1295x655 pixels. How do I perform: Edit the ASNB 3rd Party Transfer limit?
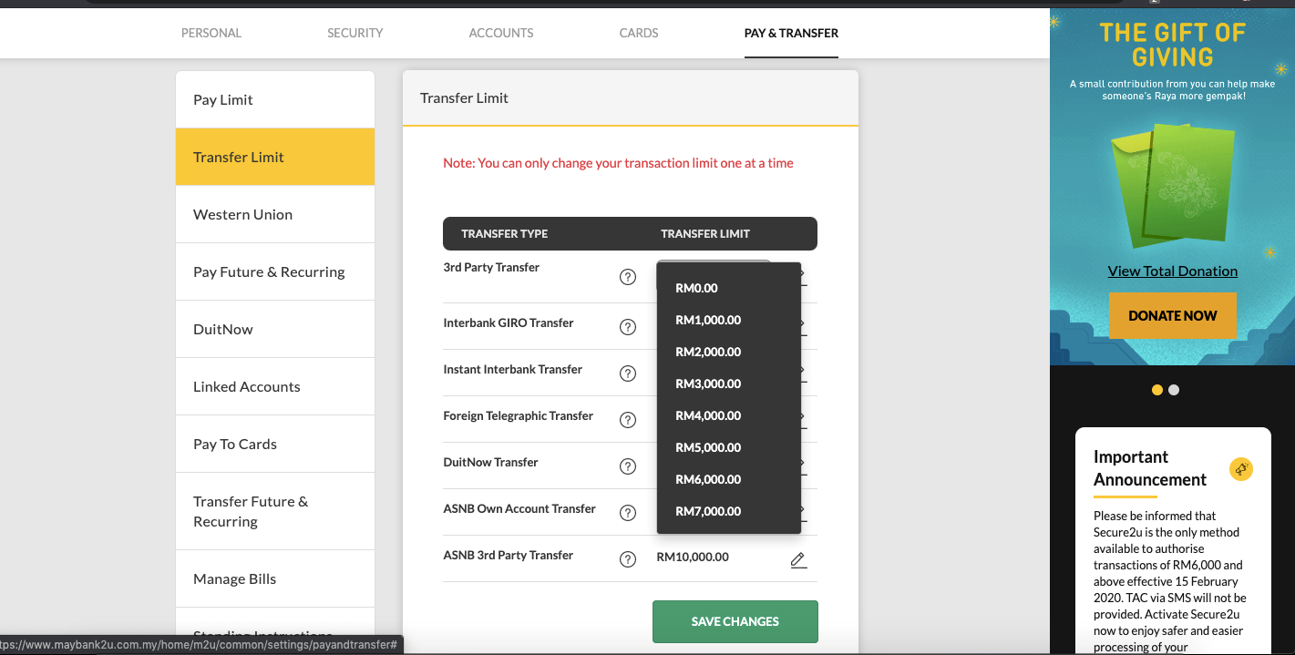coord(797,558)
